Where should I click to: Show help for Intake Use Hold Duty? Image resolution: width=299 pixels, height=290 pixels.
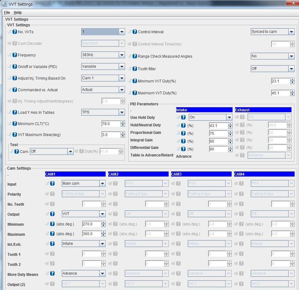pyautogui.click(x=183, y=117)
